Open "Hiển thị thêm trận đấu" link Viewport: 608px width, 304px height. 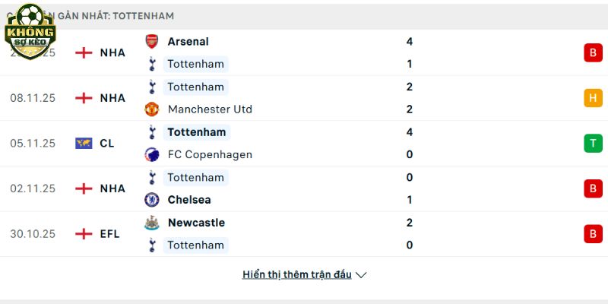[x=297, y=275]
